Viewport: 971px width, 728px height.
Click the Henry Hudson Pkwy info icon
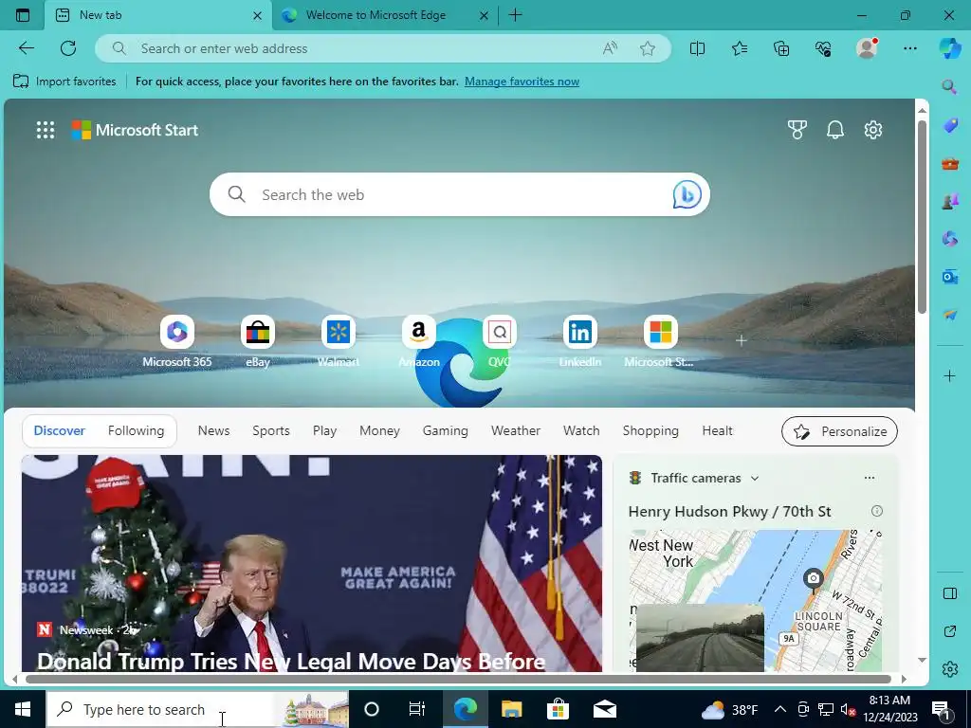(x=877, y=511)
